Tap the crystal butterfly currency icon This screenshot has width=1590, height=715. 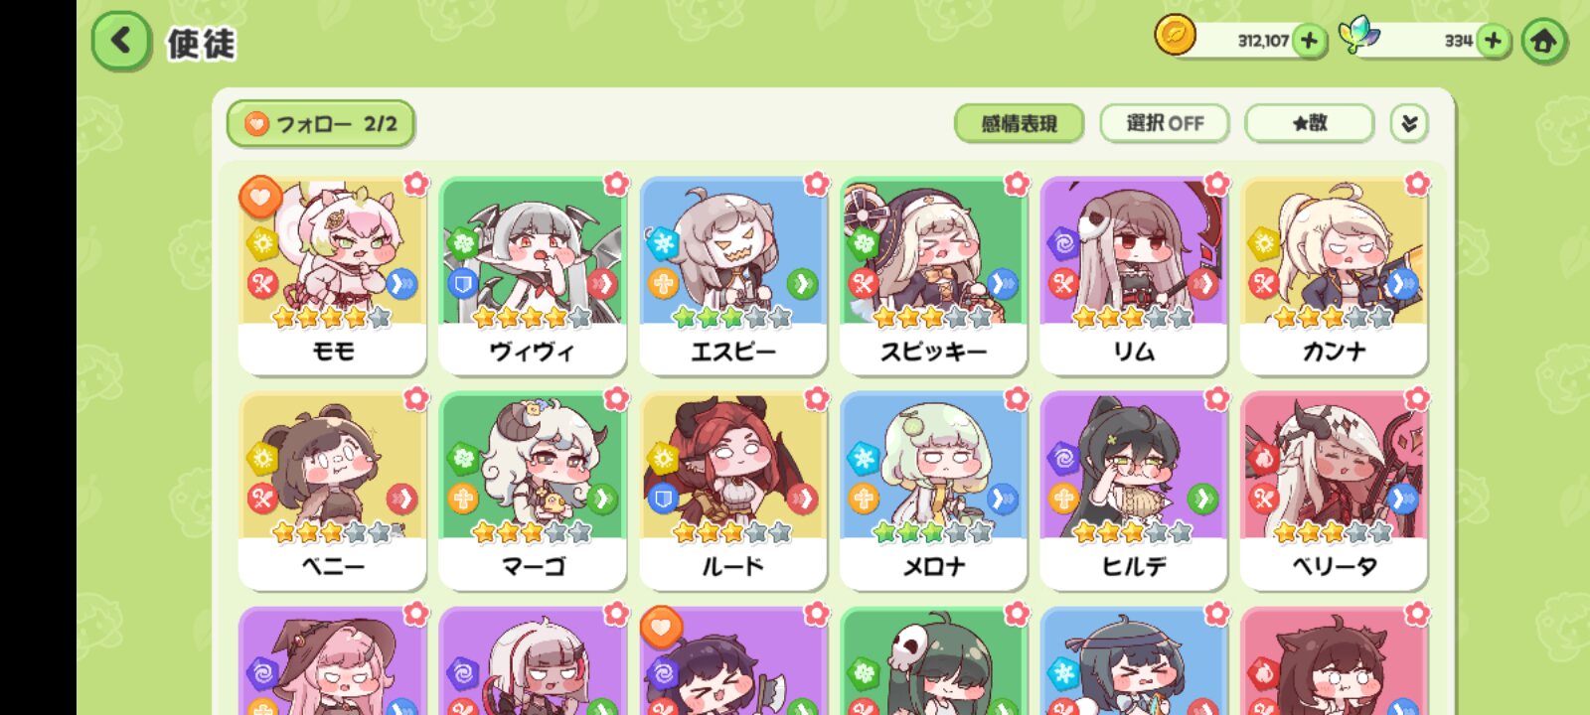tap(1357, 36)
